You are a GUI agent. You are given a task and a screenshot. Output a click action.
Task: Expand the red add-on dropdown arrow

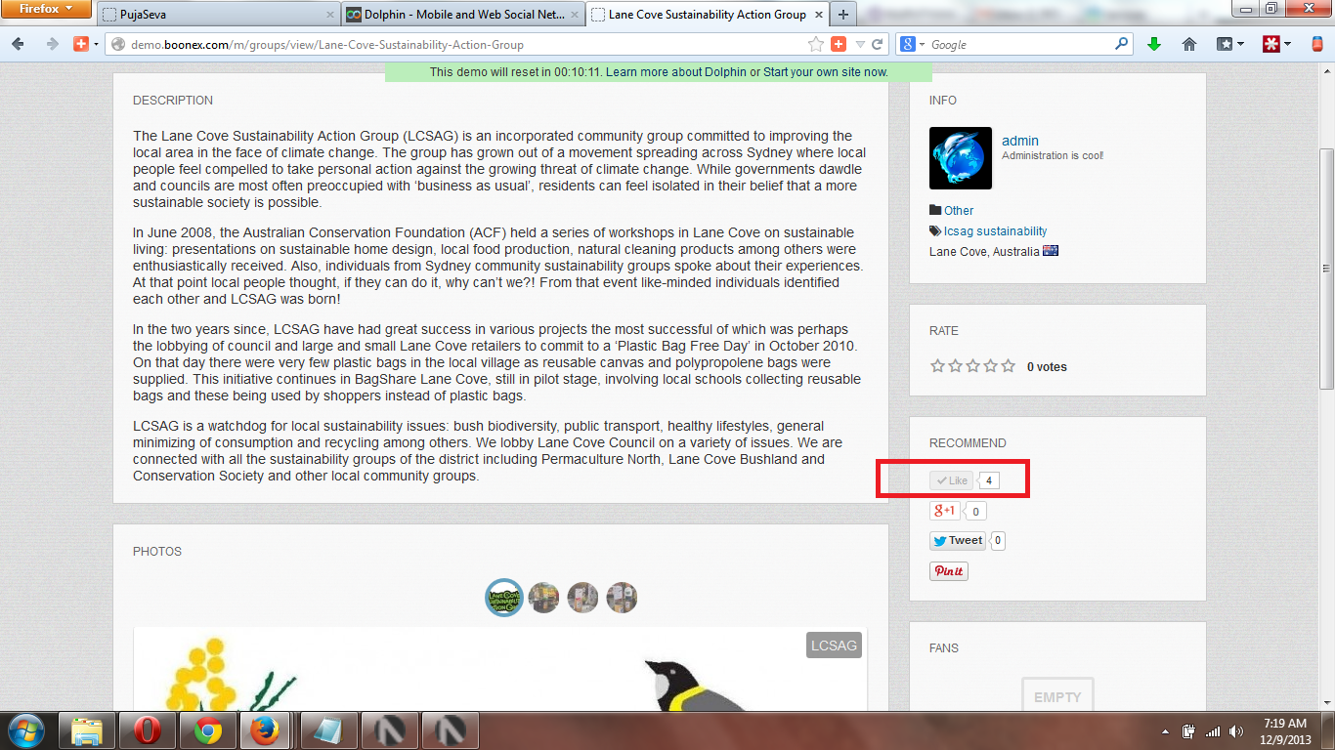[x=1287, y=44]
